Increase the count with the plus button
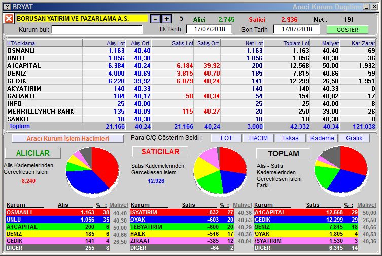 pyautogui.click(x=167, y=19)
